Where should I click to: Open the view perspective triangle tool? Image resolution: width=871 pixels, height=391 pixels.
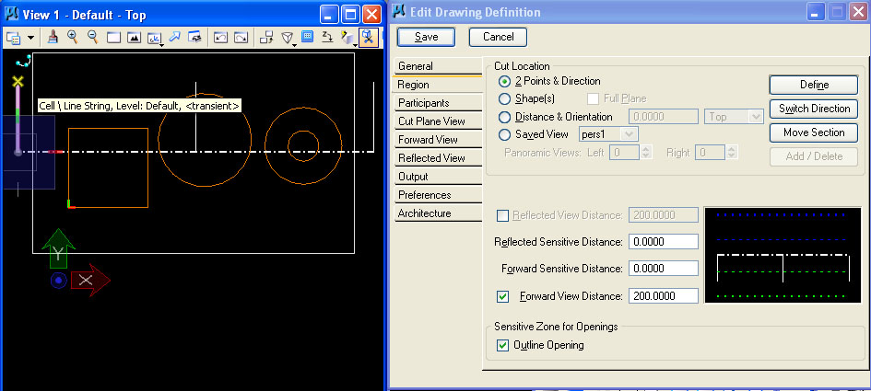click(288, 38)
